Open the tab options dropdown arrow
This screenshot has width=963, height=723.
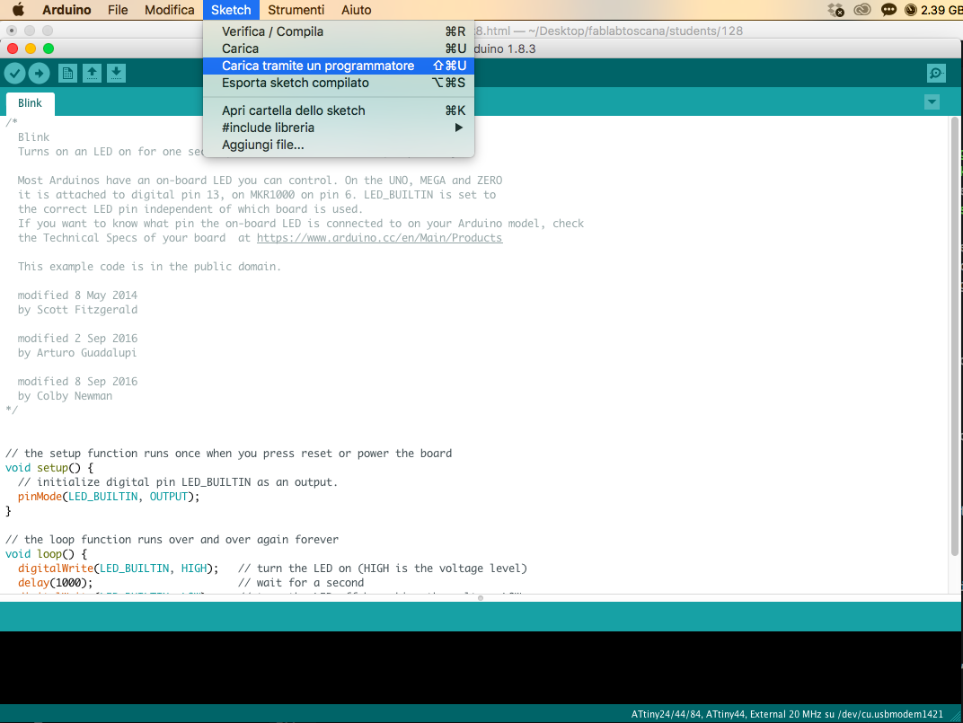(x=932, y=102)
